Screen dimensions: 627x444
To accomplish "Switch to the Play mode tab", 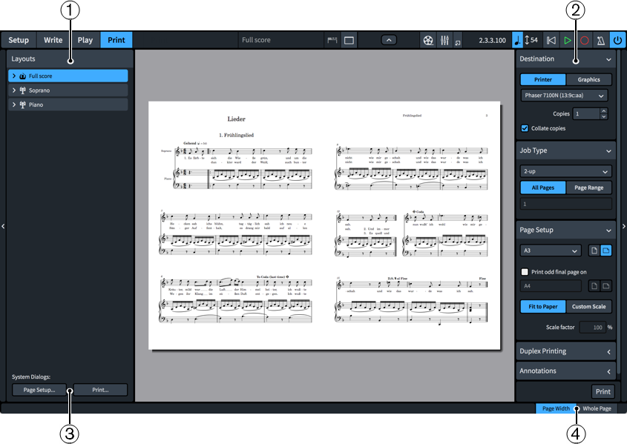I will coord(85,40).
